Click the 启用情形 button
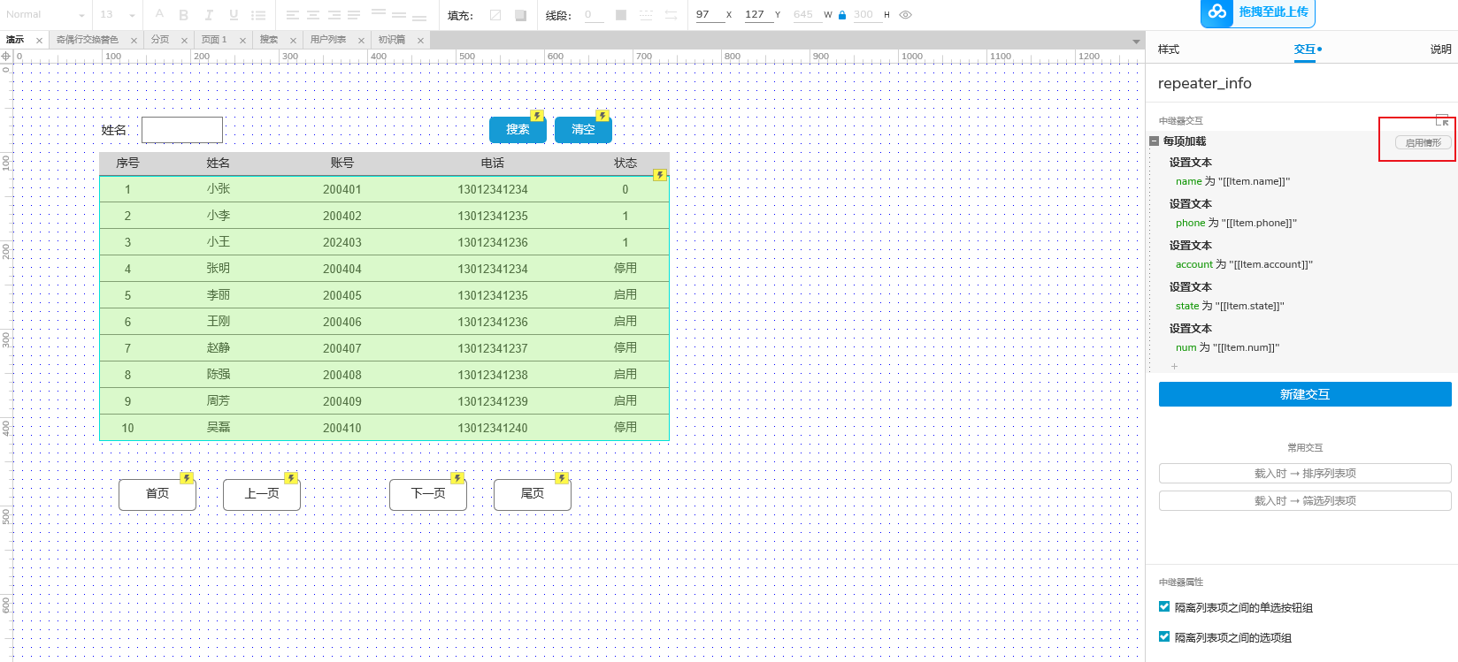The image size is (1458, 662). pos(1423,142)
